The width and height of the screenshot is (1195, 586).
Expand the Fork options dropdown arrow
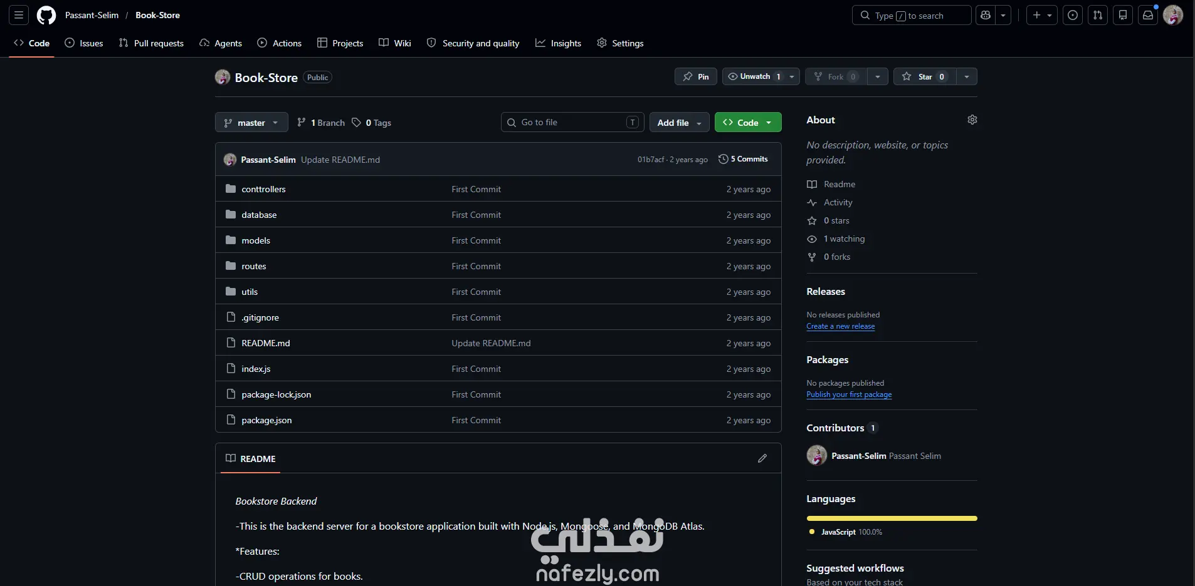[x=878, y=76]
